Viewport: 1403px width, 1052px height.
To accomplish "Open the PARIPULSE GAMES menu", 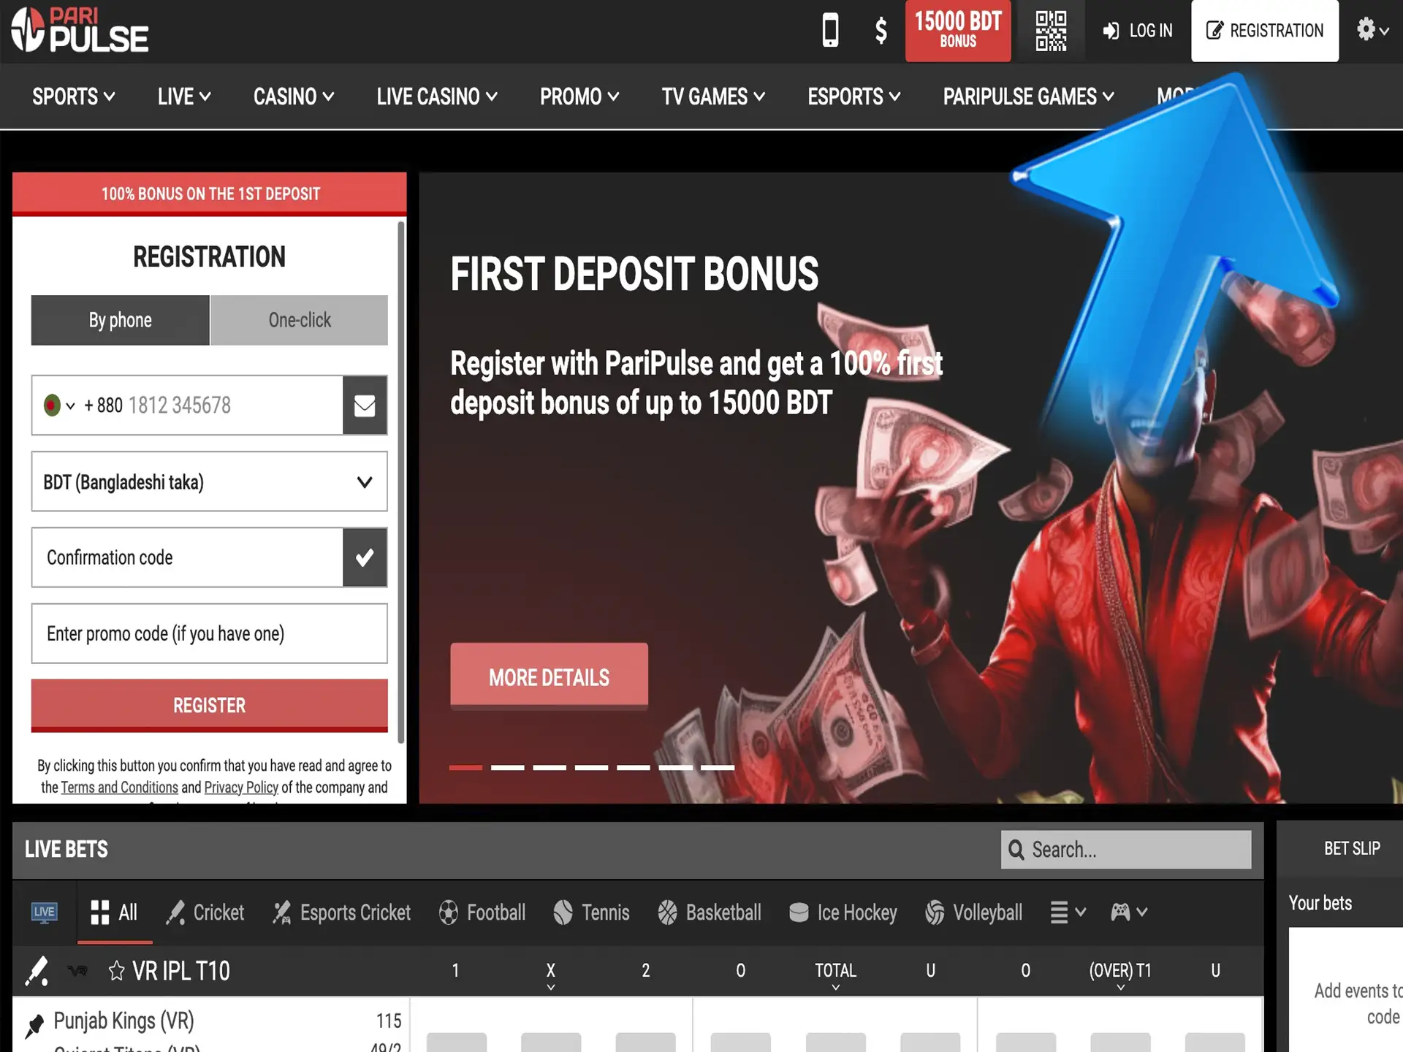I will click(x=1029, y=96).
